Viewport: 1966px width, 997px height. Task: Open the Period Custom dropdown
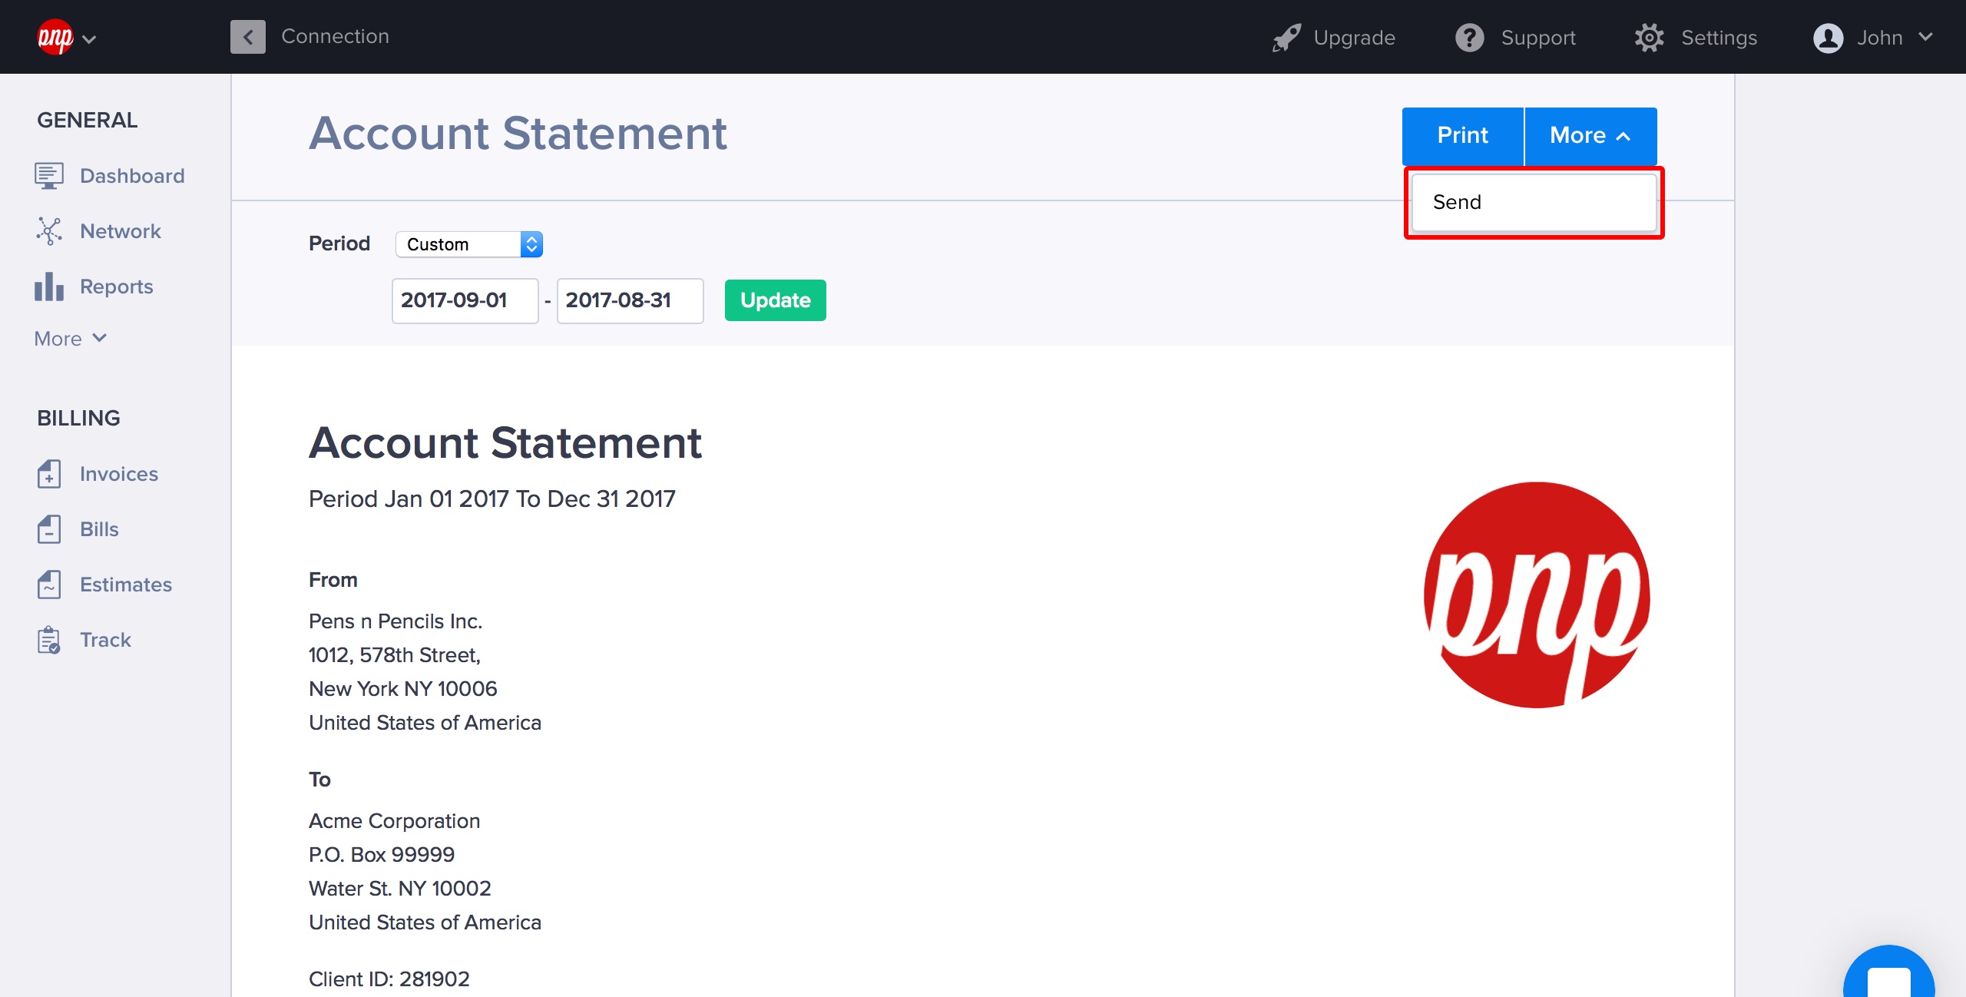(469, 244)
